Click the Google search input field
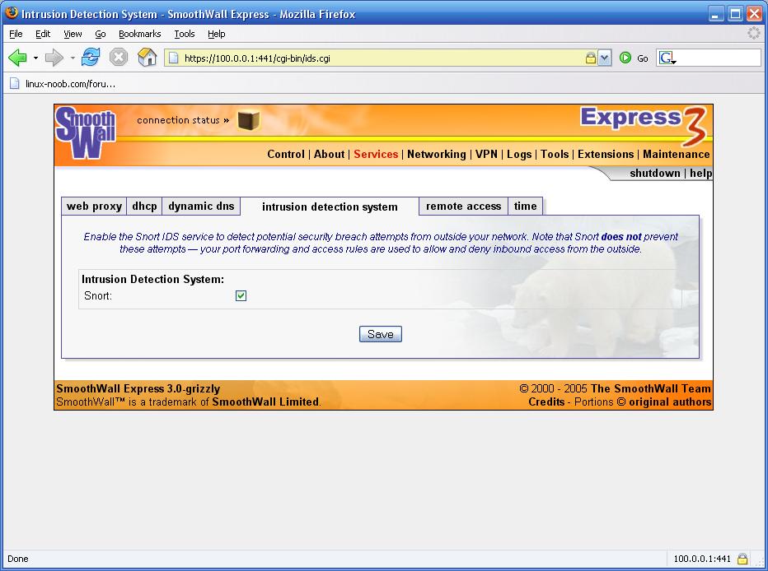The image size is (768, 571). tap(719, 58)
